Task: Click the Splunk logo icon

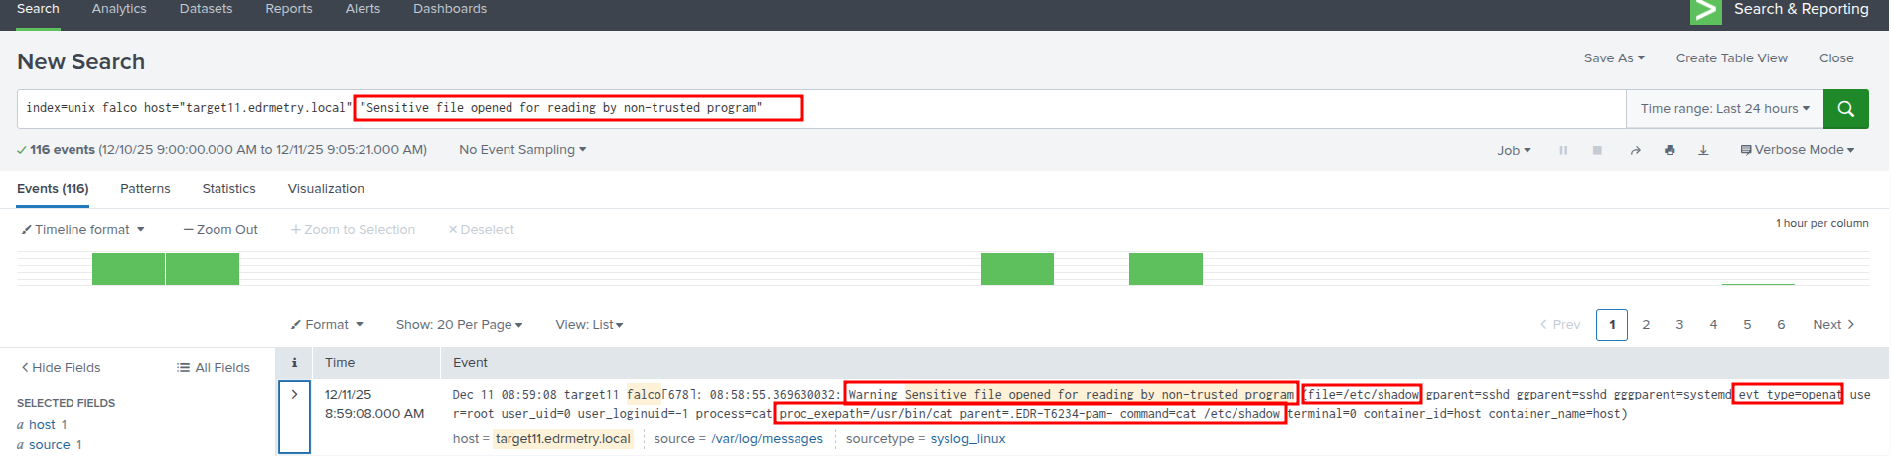Action: pos(1705,11)
